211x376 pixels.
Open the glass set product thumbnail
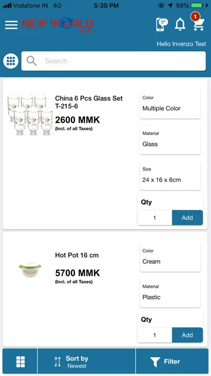pos(30,115)
